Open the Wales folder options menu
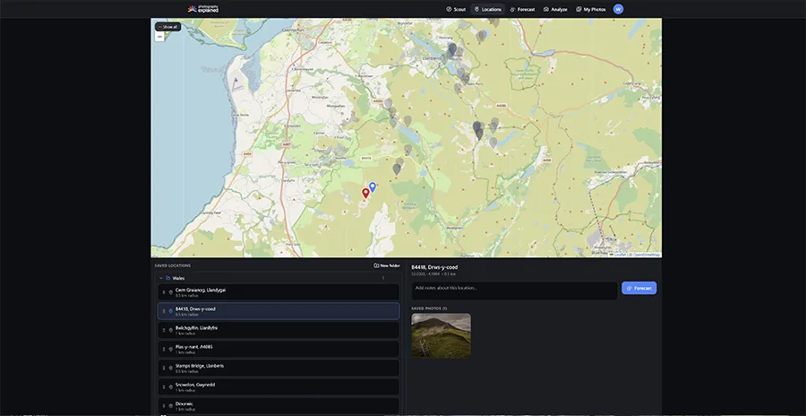Screen dimensions: 806x416 (x=383, y=278)
